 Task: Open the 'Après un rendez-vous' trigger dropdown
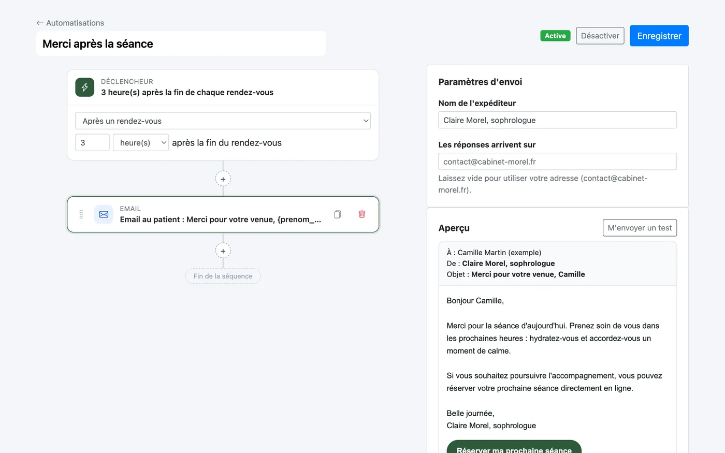click(223, 121)
